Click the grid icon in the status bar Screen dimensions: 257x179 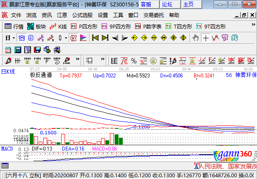[x=5, y=166]
